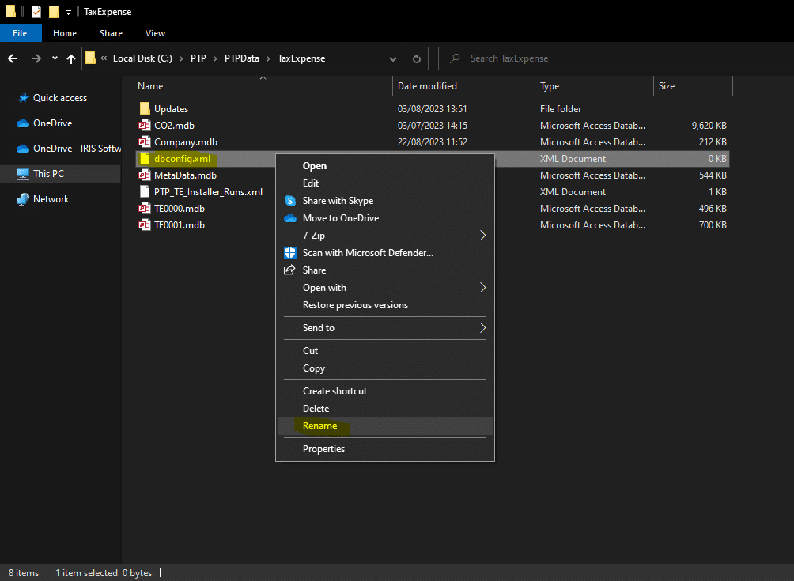
Task: Select Quick access in the navigation pane
Action: (x=60, y=98)
